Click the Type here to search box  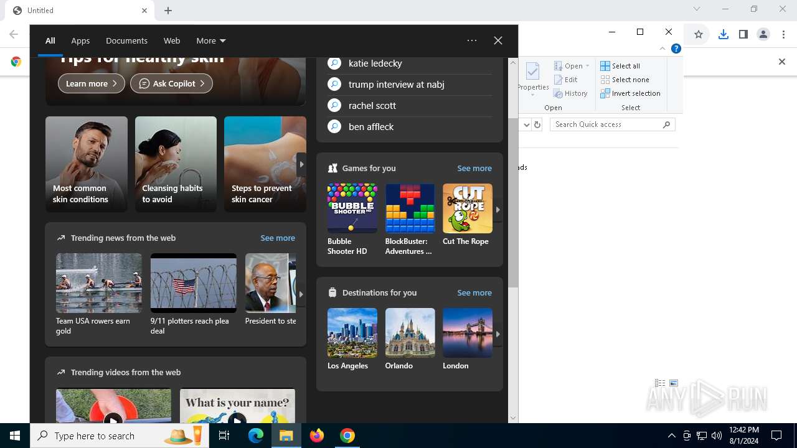point(120,436)
